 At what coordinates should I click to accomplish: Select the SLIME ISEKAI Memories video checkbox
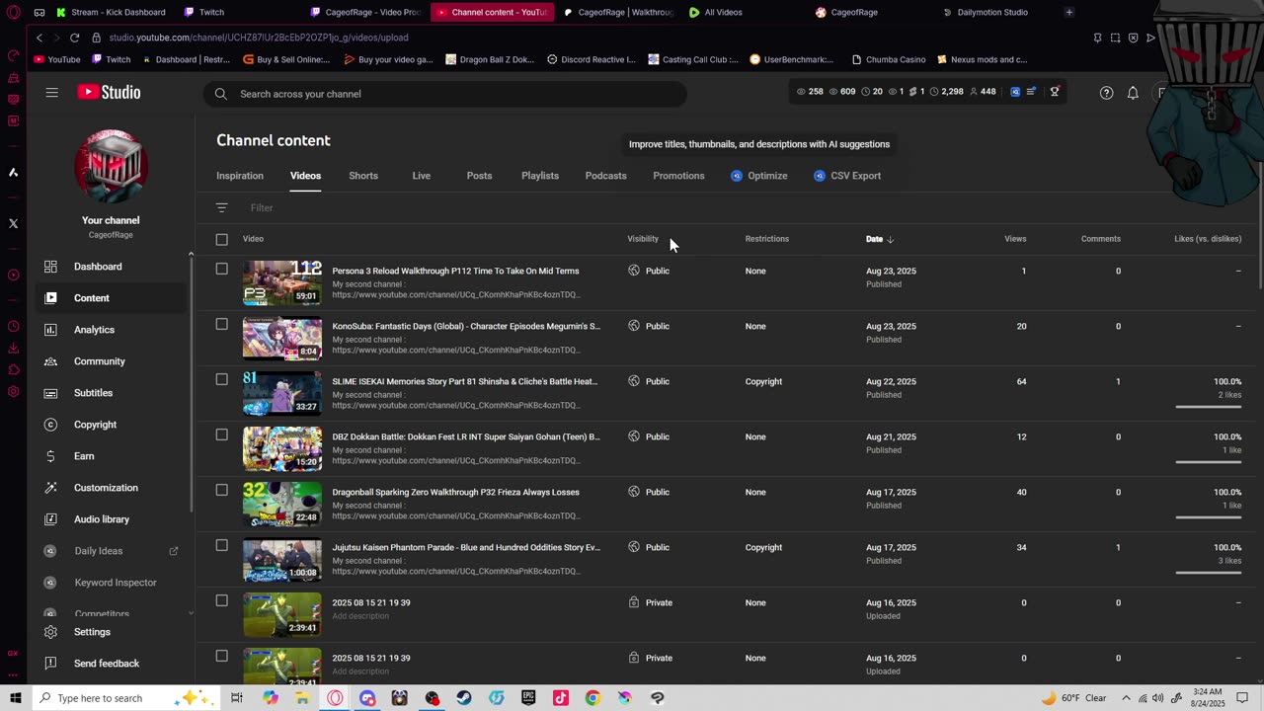coord(221,379)
